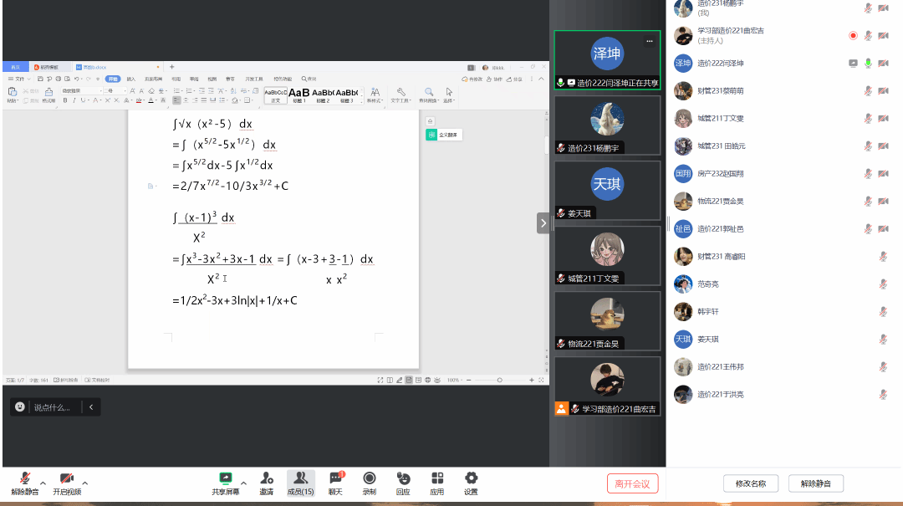Screen dimensions: 903x506
Task: Unmute the microphone in meeting toolbar
Action: click(25, 483)
